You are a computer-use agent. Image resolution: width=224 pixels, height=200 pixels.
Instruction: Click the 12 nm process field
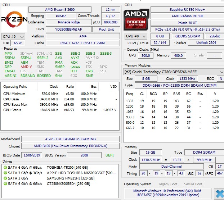111,10
